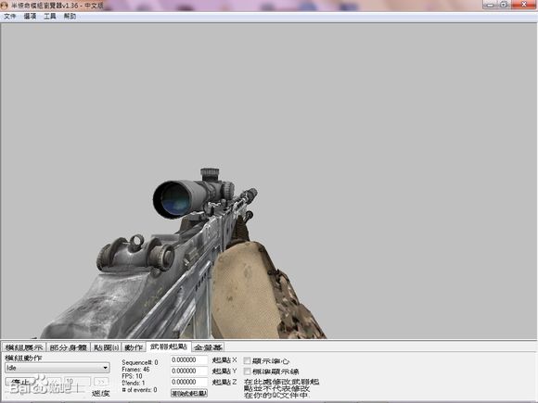
Task: Switch to the 動作 sequence tab
Action: (134, 347)
